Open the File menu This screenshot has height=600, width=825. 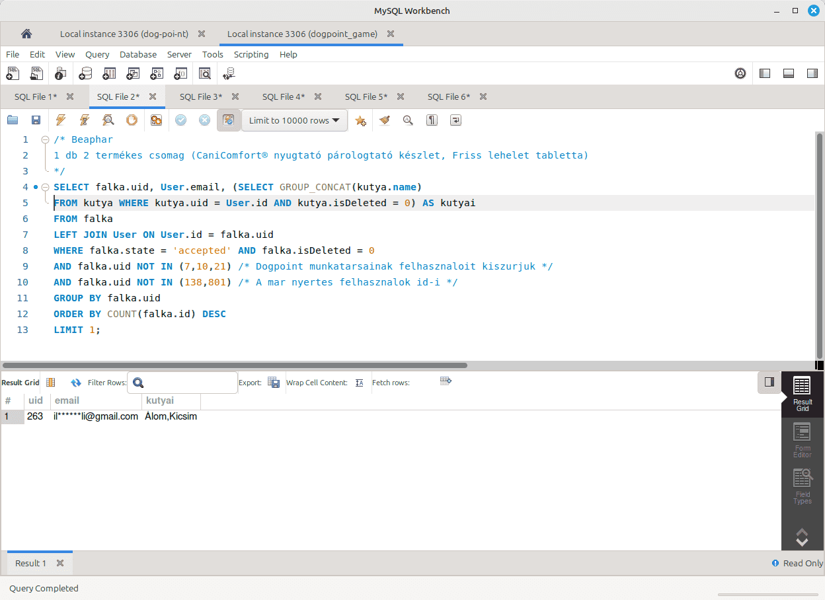point(13,54)
